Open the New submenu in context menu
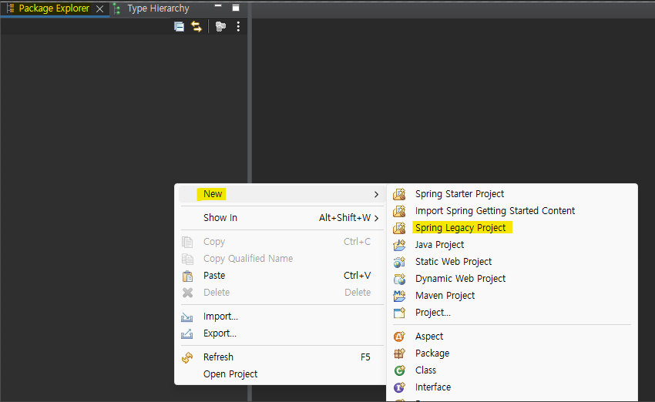 [x=280, y=194]
